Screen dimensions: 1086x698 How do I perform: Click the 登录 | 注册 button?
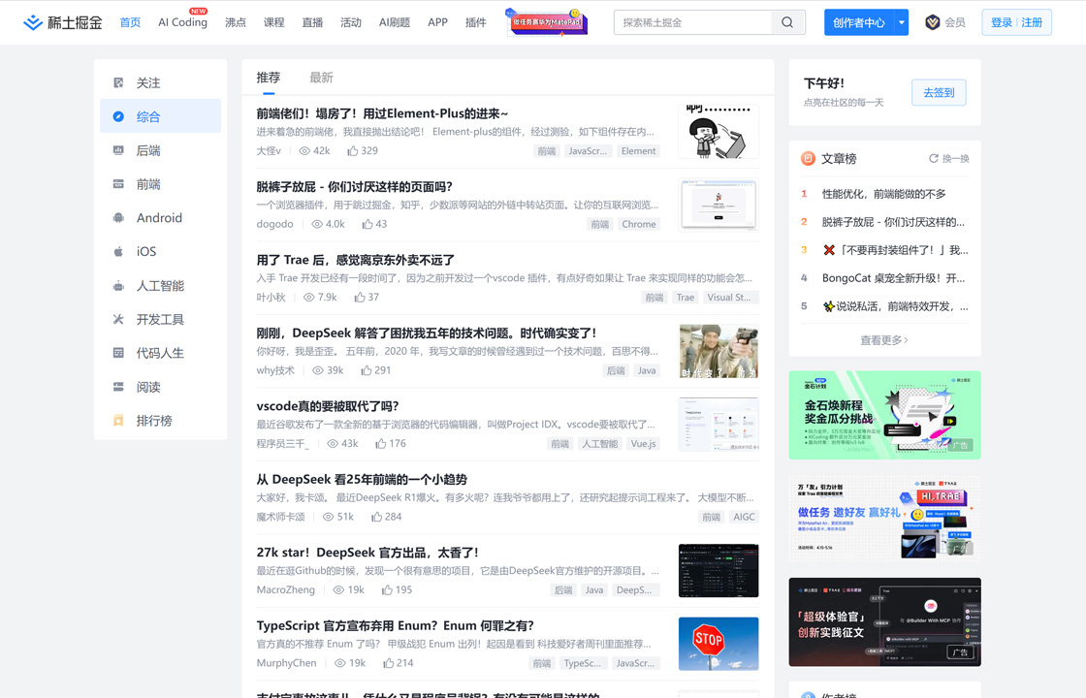pyautogui.click(x=1017, y=22)
